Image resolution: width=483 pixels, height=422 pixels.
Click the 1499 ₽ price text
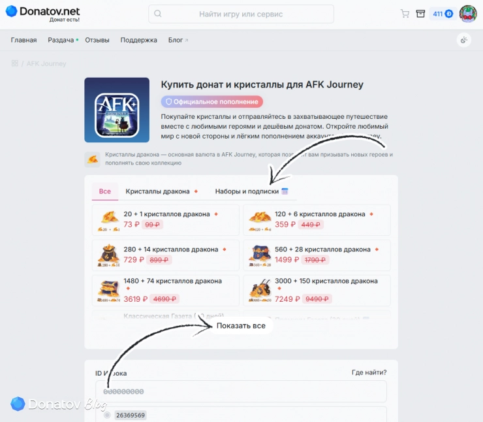click(x=287, y=260)
